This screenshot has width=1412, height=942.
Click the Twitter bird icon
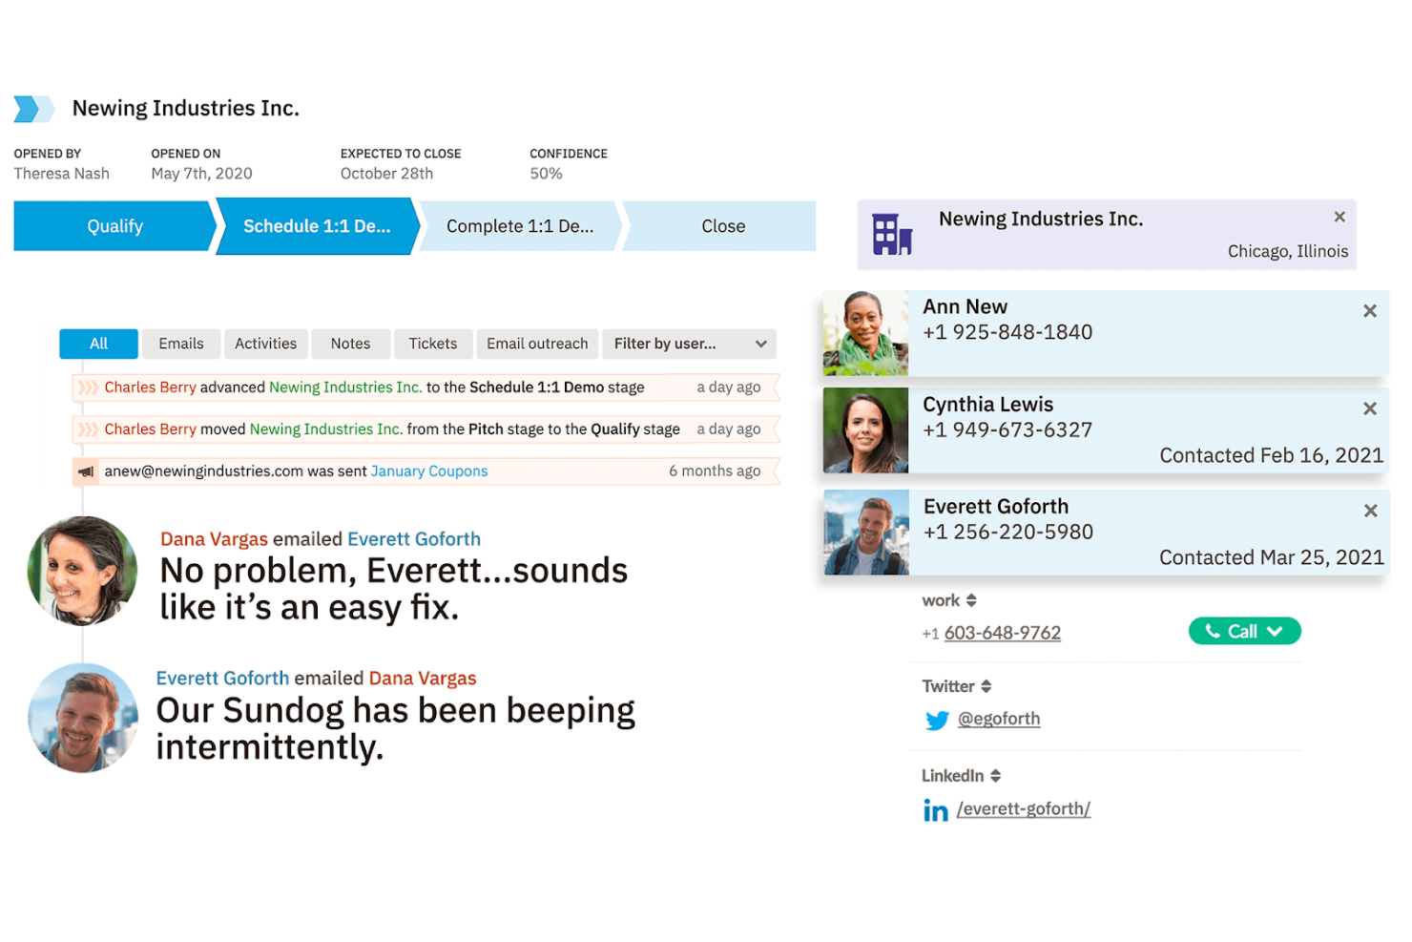coord(937,721)
